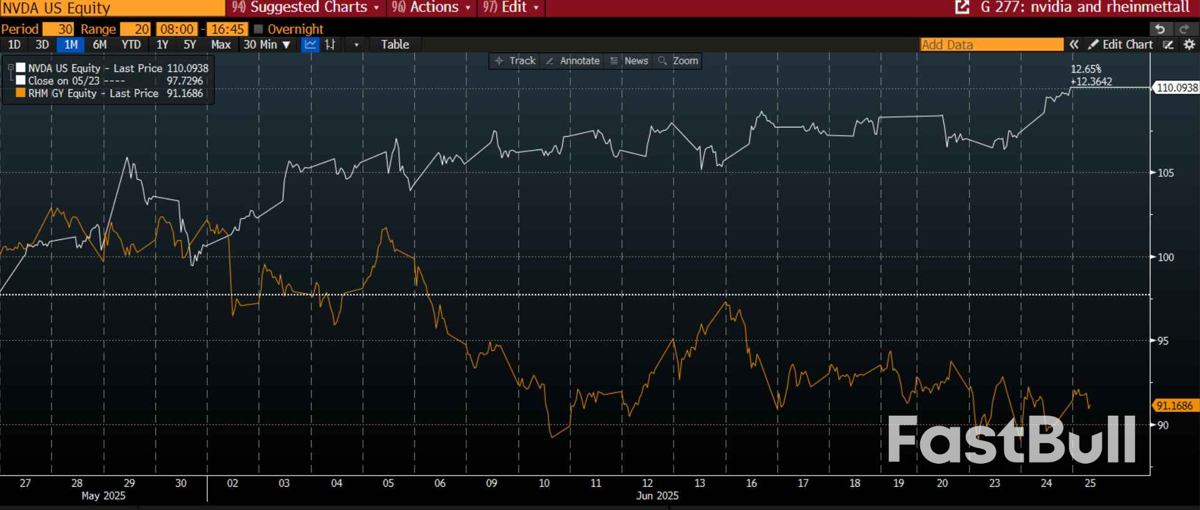Click the Close on 05/23 legend swatch
This screenshot has height=510, width=1200.
coord(21,80)
